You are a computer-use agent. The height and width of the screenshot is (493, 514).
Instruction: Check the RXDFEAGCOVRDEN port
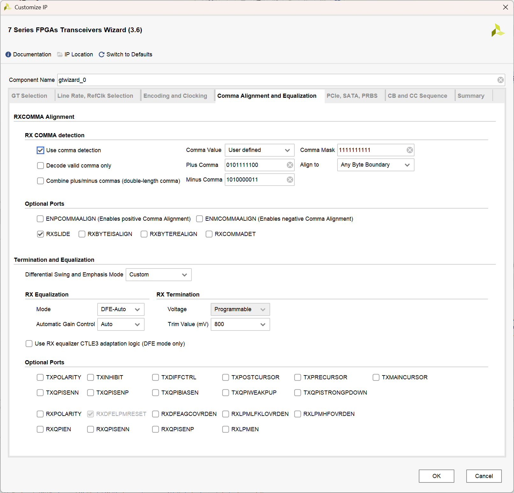156,414
